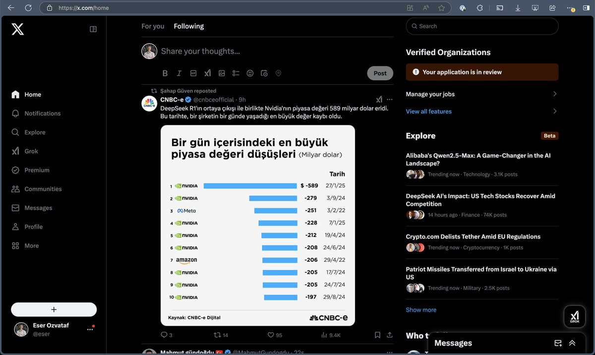Click Your application is in review banner
The image size is (595, 355).
click(x=482, y=72)
